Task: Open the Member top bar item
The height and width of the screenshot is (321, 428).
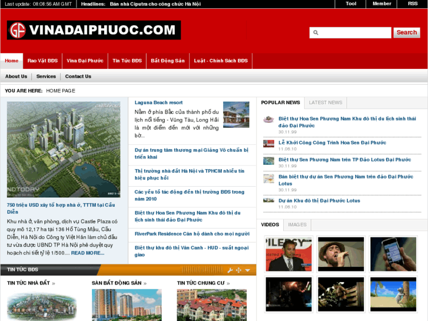Action: click(381, 4)
